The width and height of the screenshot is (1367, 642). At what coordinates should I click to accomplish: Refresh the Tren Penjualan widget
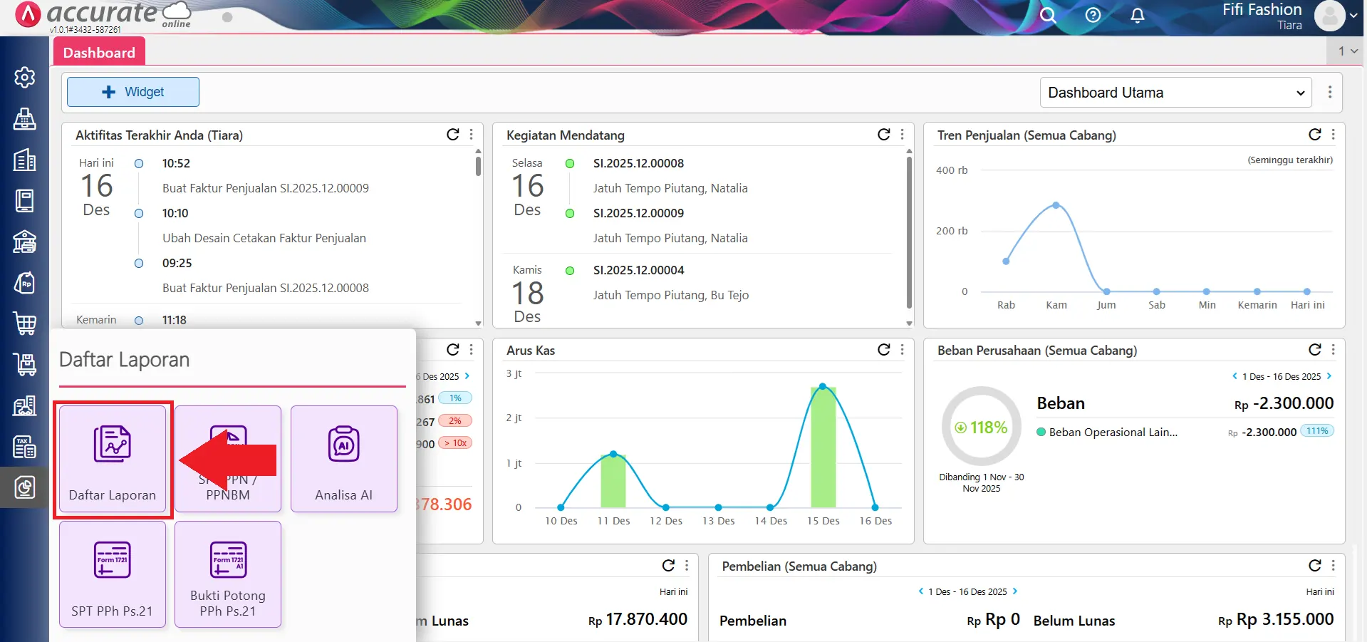pos(1315,135)
